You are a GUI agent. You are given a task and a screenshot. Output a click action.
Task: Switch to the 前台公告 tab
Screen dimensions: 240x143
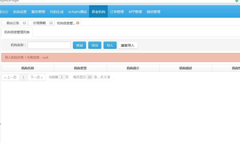click(12, 23)
